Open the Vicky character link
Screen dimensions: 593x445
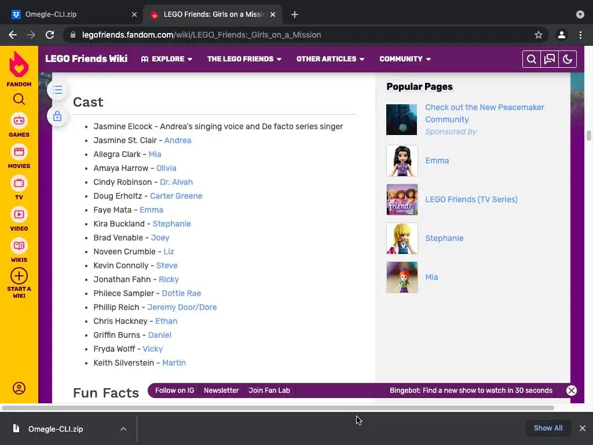pyautogui.click(x=153, y=349)
